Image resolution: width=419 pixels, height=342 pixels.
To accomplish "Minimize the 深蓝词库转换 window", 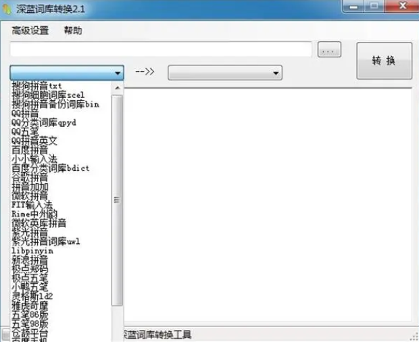I will coord(353,6).
